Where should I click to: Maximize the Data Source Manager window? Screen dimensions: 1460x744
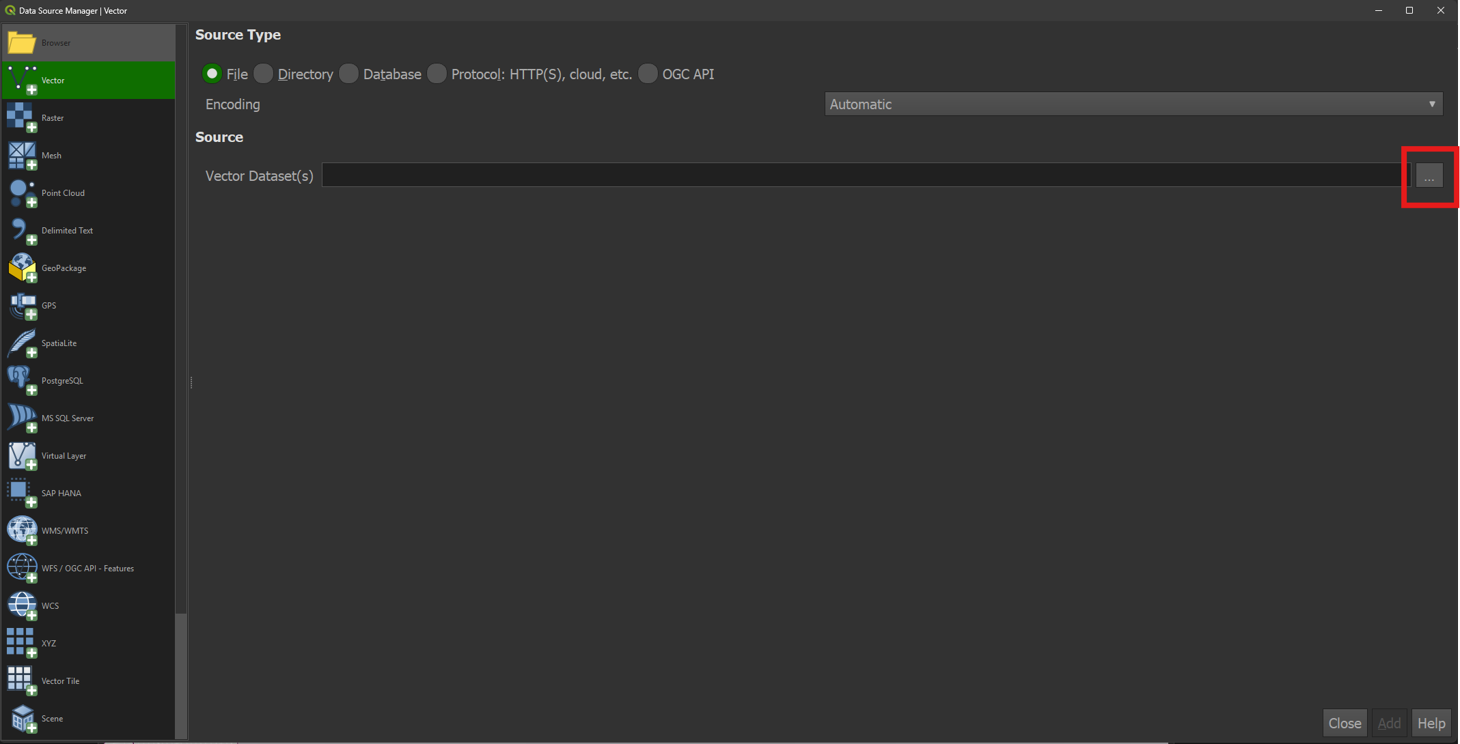click(1409, 10)
